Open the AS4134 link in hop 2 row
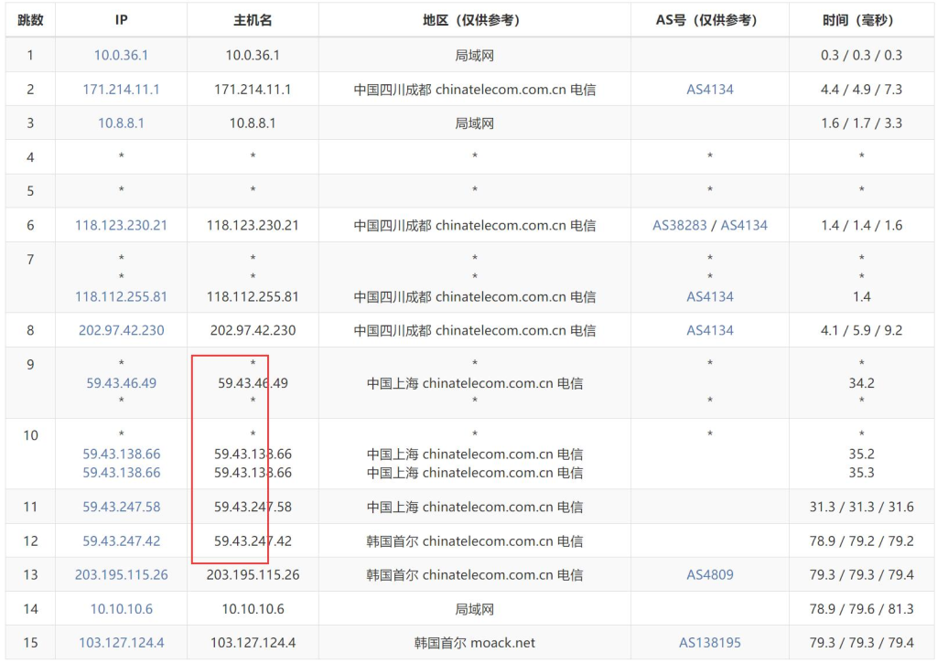The height and width of the screenshot is (663, 937). click(x=710, y=90)
